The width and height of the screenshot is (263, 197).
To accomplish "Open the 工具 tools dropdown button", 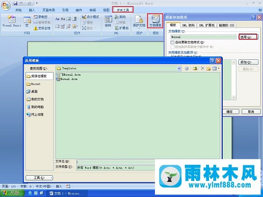I will [39, 178].
